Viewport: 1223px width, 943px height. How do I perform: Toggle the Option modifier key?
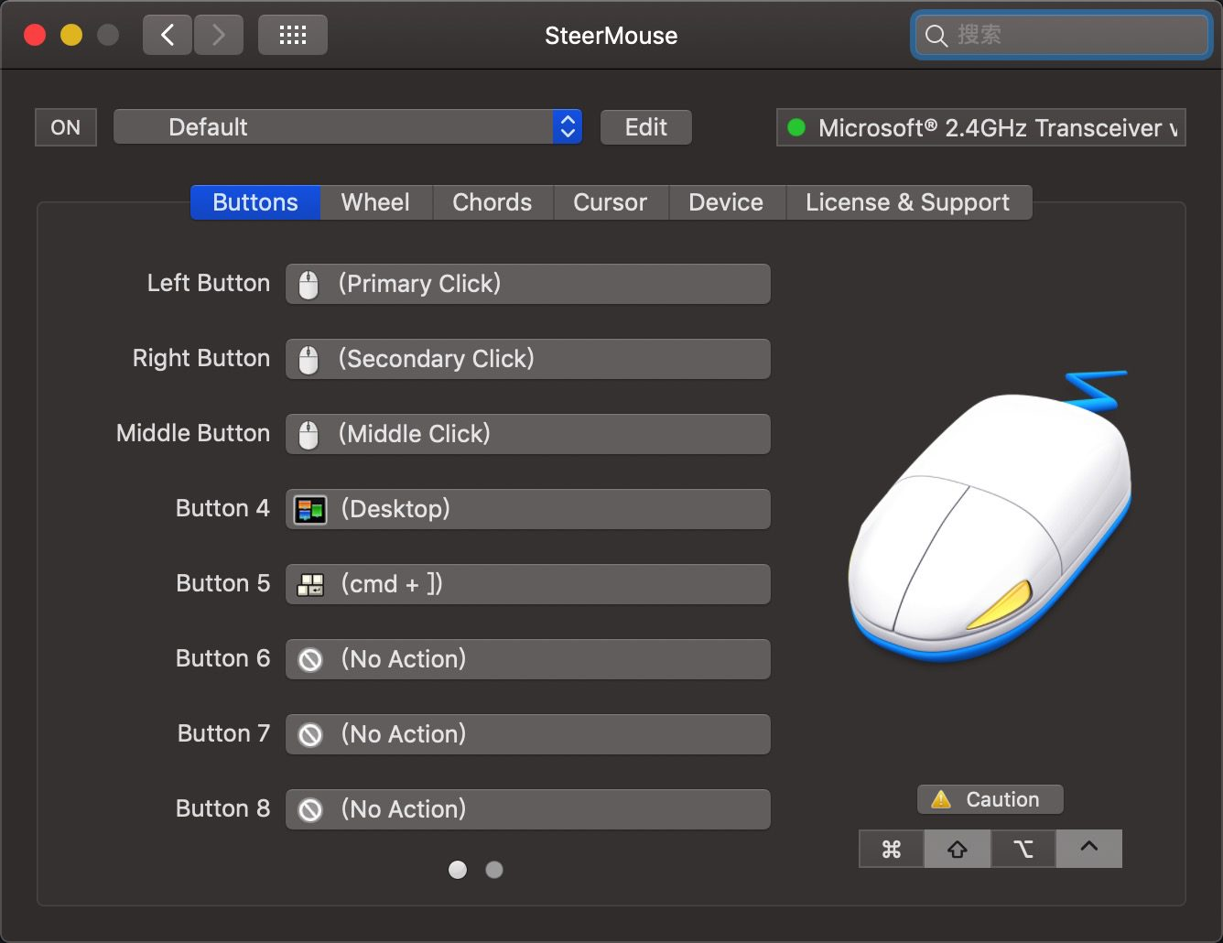coord(1023,849)
